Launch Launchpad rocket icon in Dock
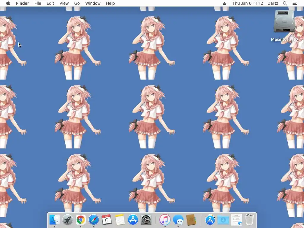The width and height of the screenshot is (304, 228). coord(67,220)
